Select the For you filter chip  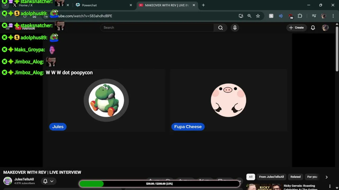tap(312, 177)
